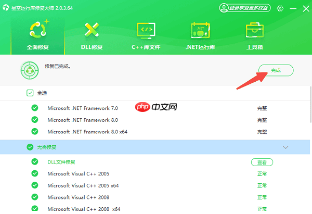Open settings via the gear icon
This screenshot has width=312, height=214.
coord(280,8)
